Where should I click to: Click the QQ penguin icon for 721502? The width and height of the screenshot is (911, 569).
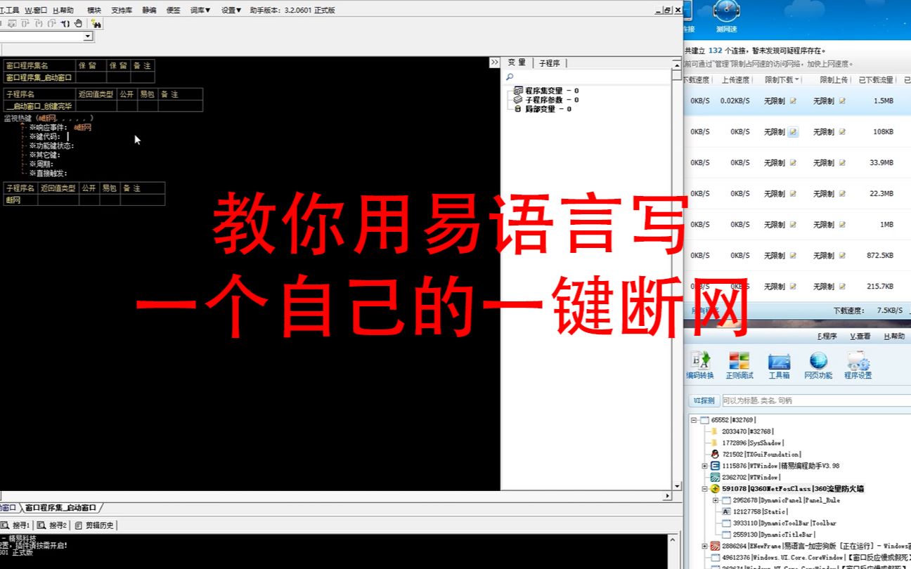(x=715, y=454)
